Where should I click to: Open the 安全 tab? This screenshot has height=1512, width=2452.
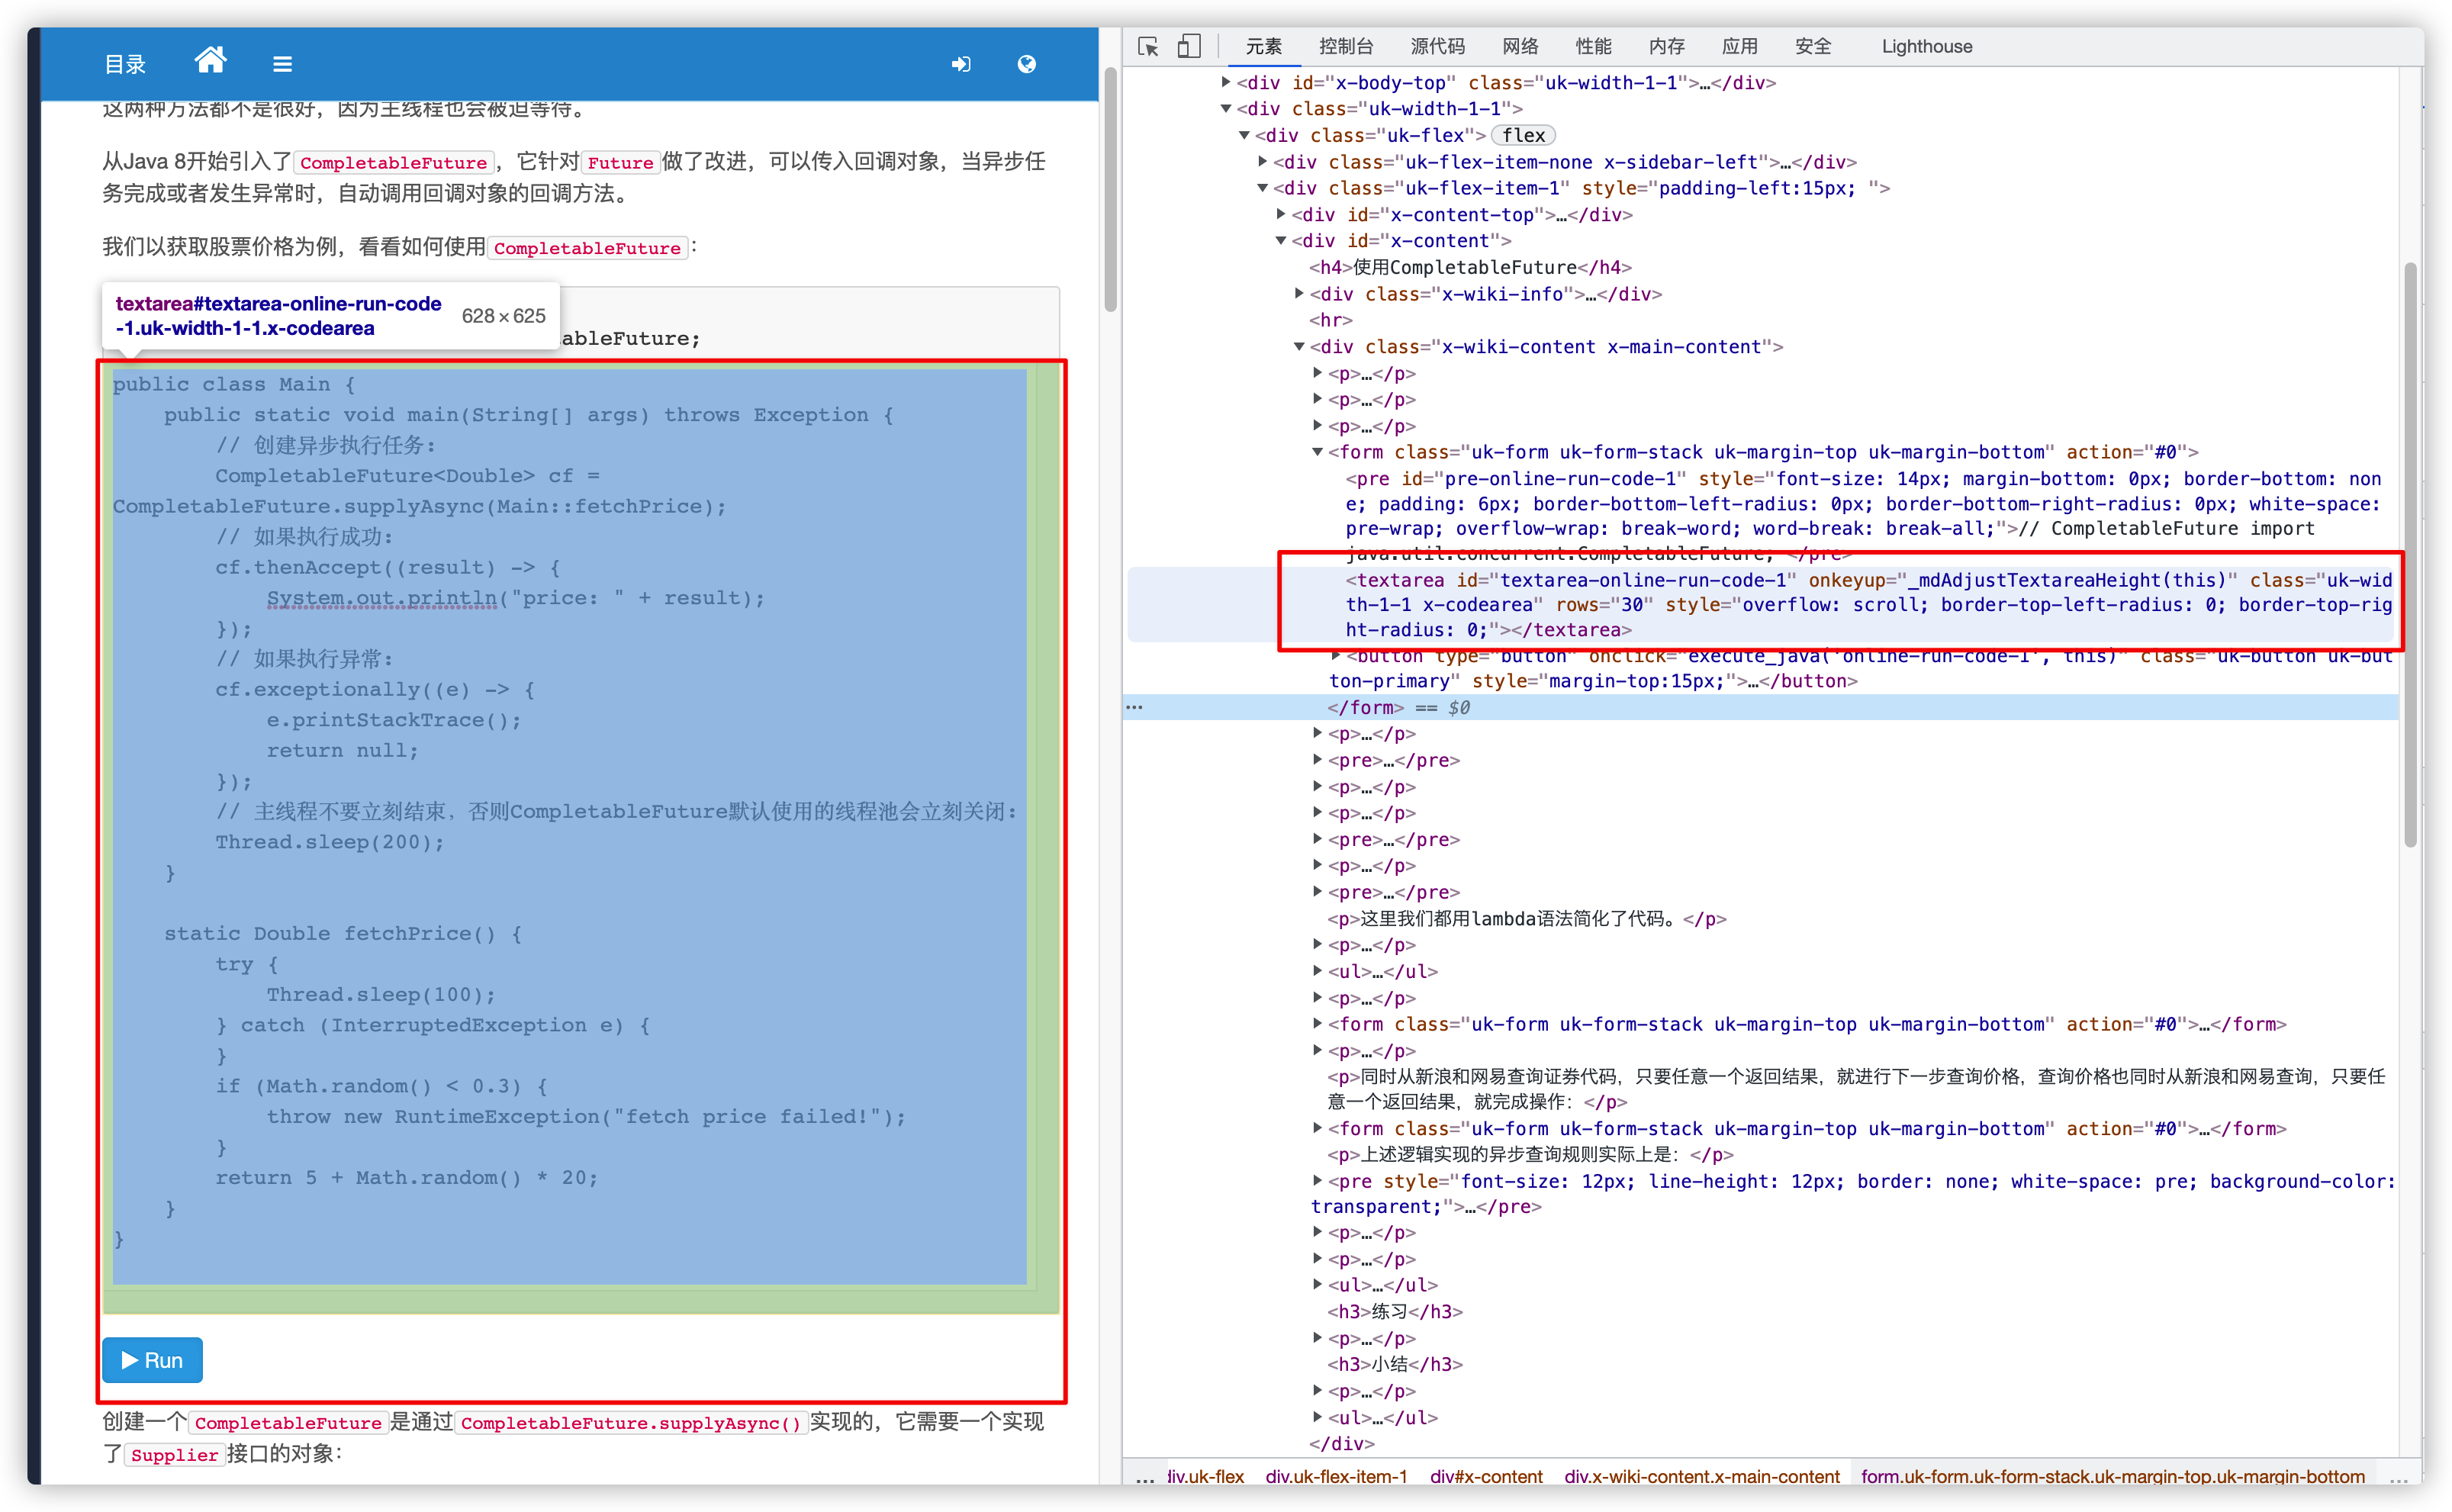(x=1812, y=46)
